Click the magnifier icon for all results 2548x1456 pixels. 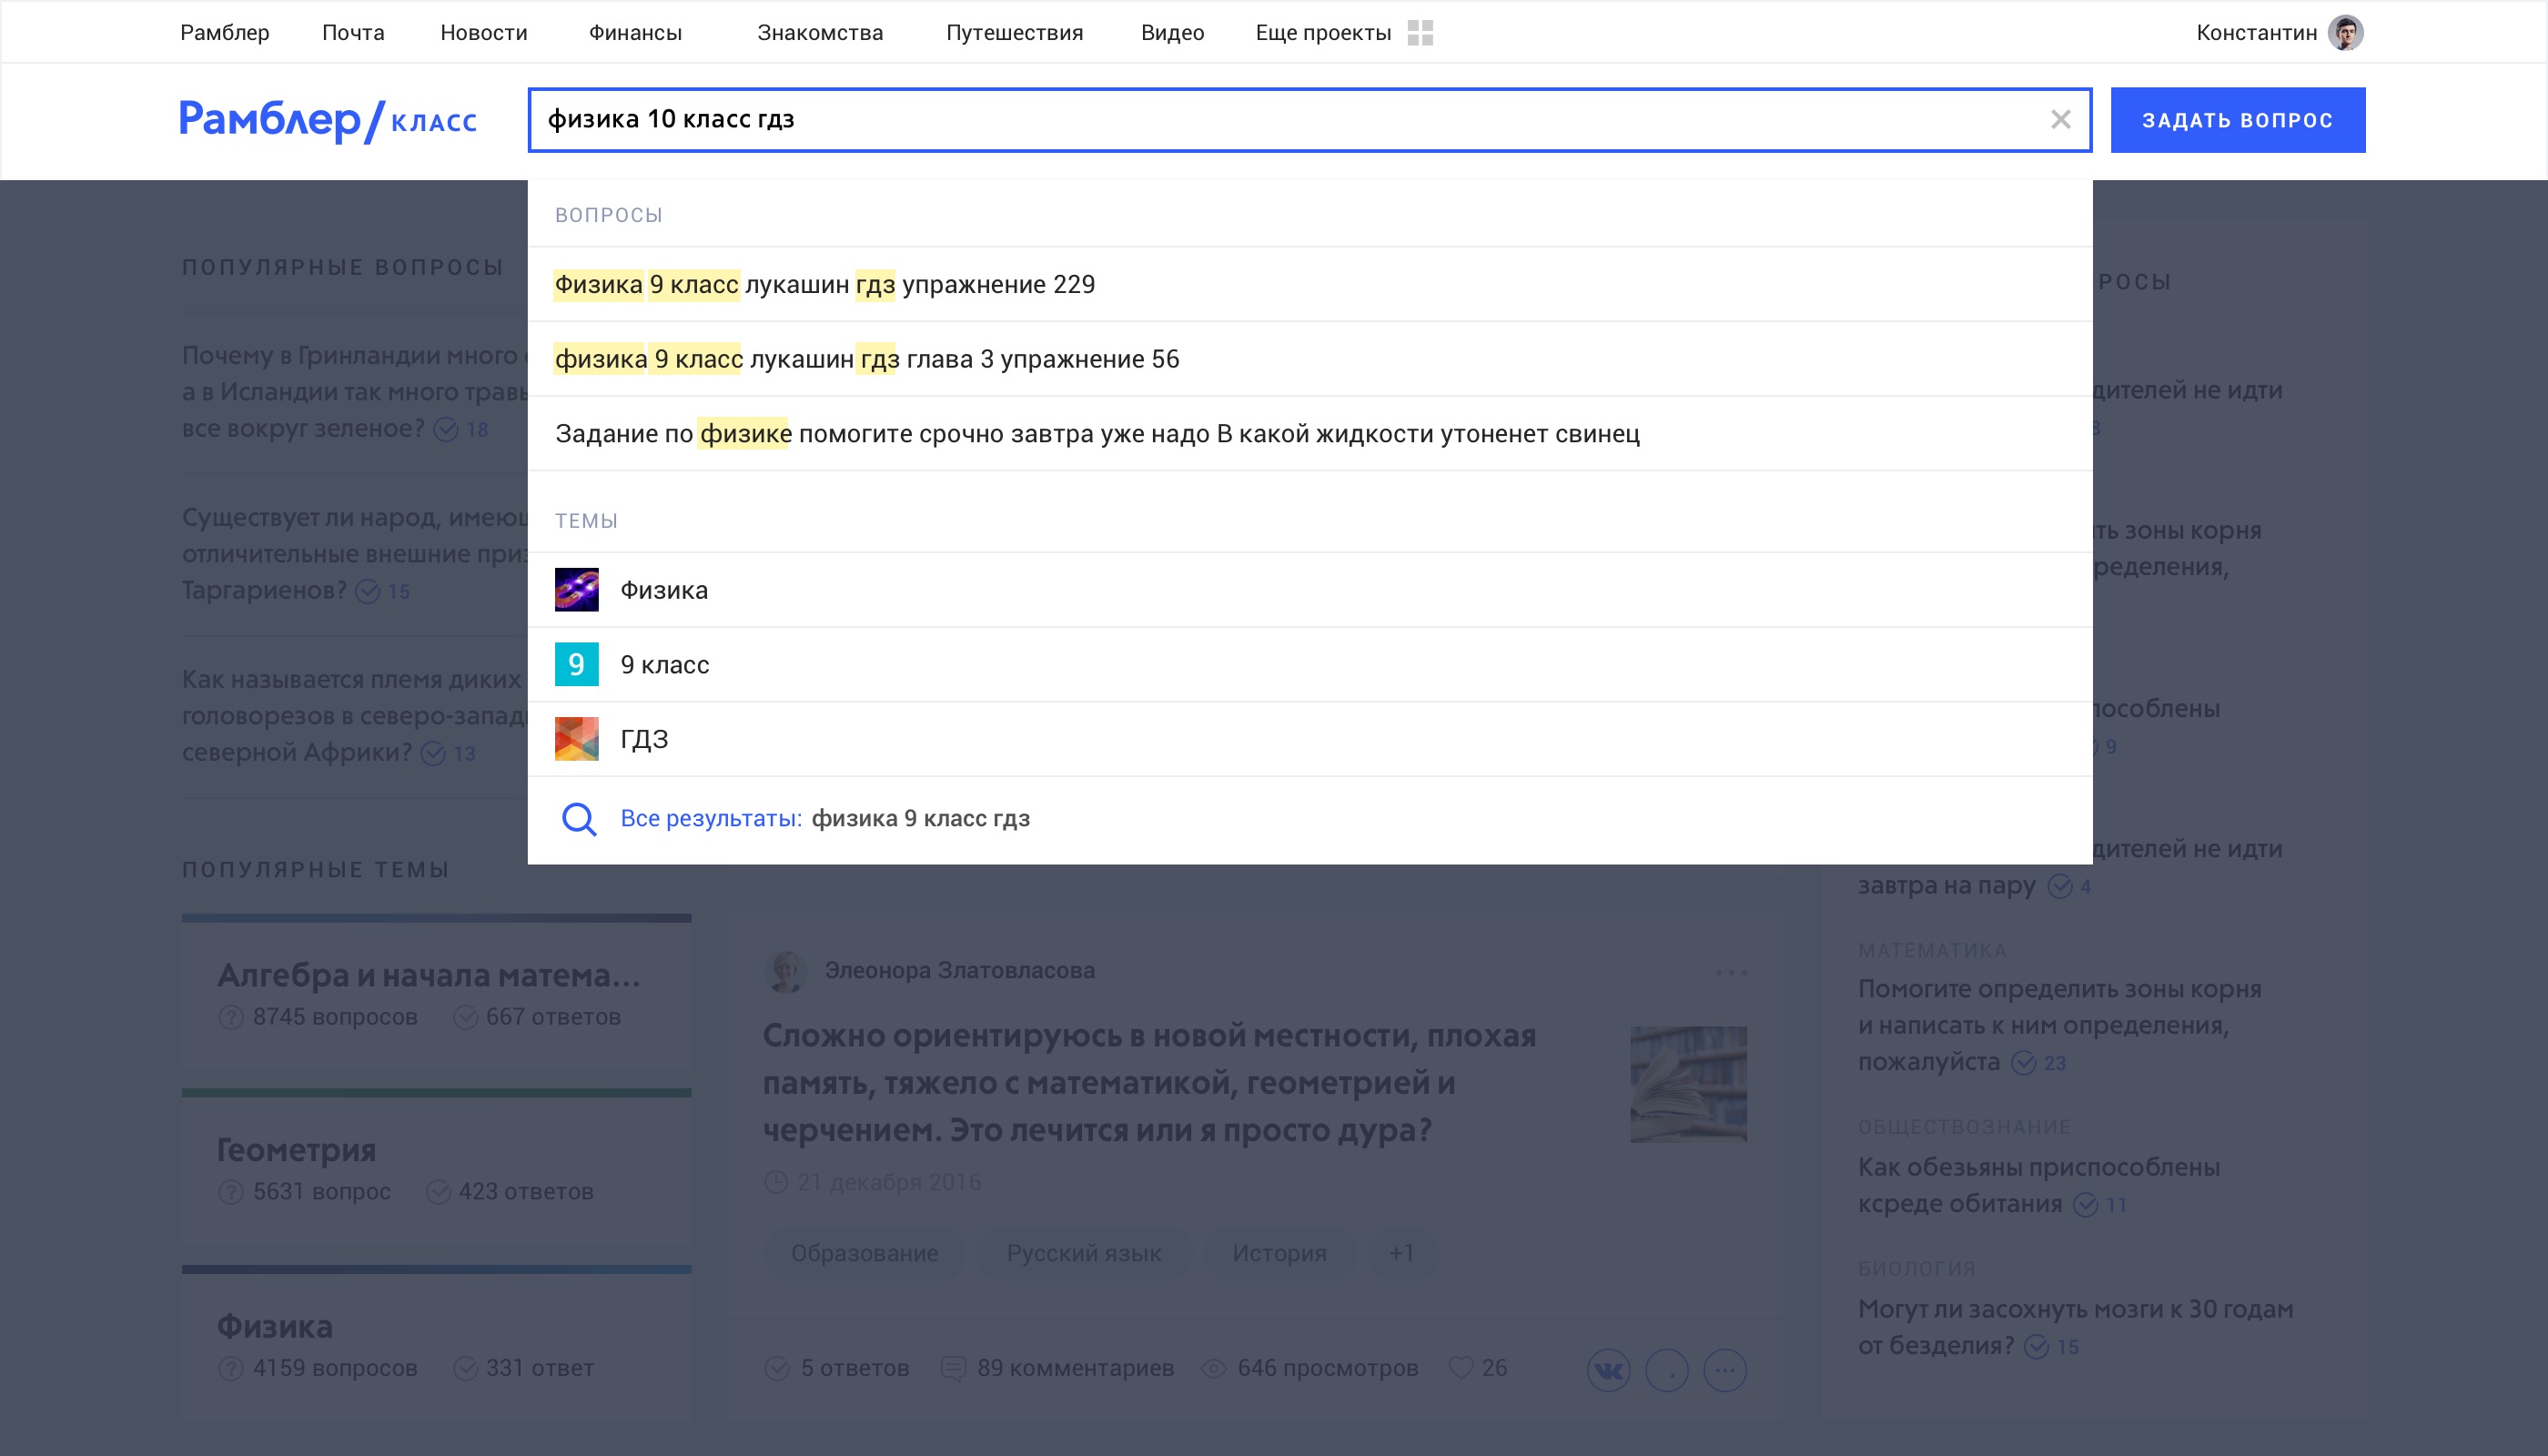(x=579, y=819)
